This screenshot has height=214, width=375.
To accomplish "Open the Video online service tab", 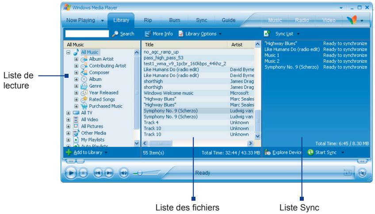I will [329, 20].
